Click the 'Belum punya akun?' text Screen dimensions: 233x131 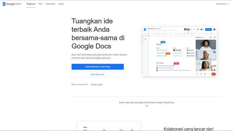pos(80,84)
